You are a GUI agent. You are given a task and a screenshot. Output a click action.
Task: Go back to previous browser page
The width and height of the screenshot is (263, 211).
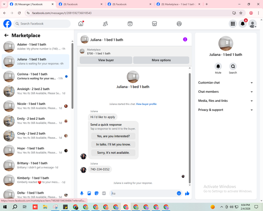pos(5,13)
